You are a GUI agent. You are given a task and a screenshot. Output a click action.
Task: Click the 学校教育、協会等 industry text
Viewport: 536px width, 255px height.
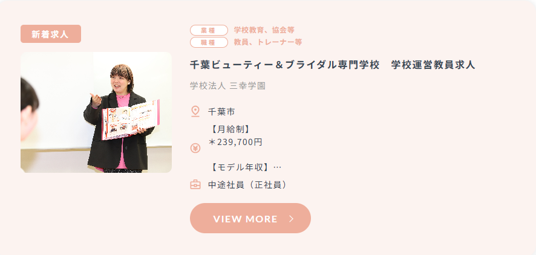pyautogui.click(x=264, y=30)
